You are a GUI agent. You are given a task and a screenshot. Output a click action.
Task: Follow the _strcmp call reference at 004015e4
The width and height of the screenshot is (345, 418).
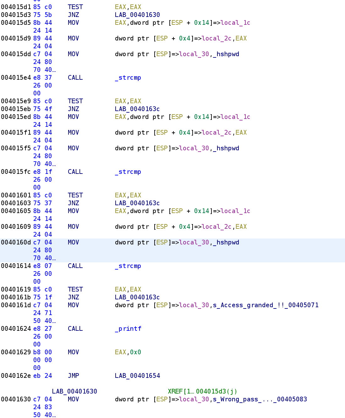click(x=128, y=77)
